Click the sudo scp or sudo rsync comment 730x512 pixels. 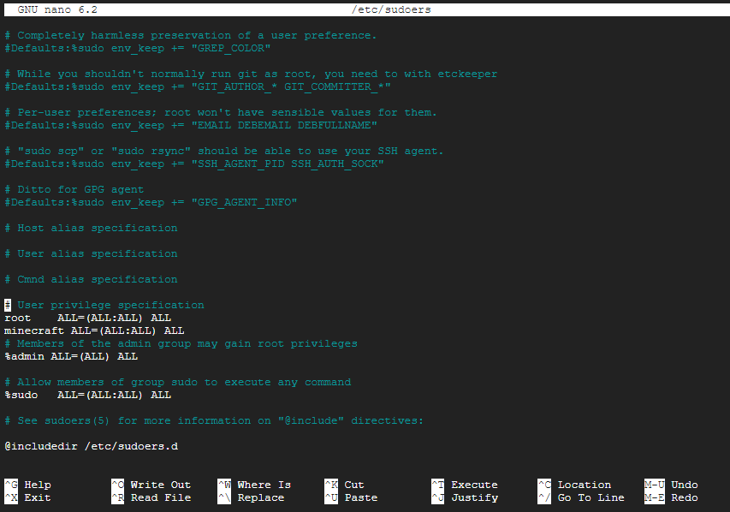pyautogui.click(x=224, y=151)
